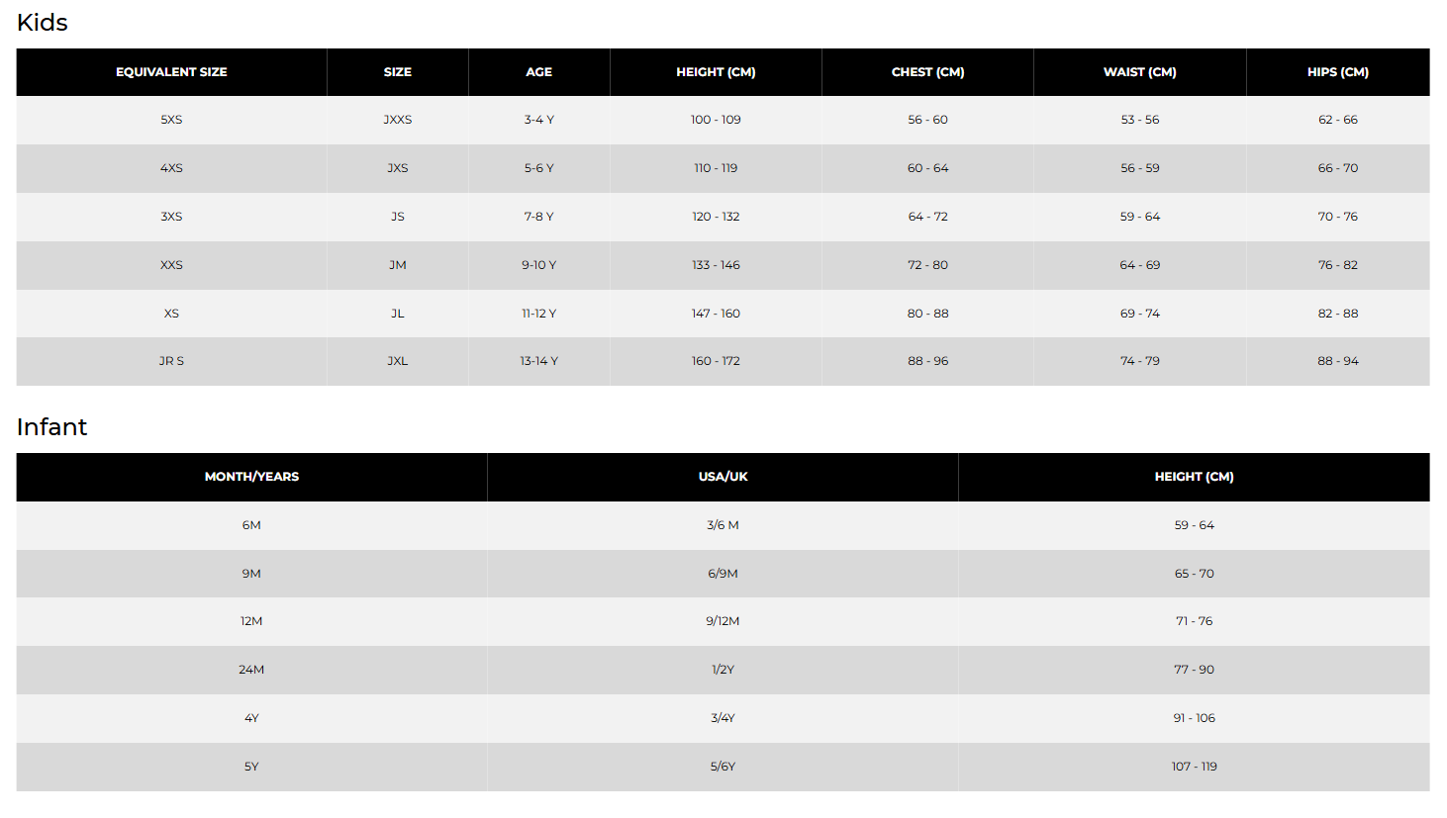The width and height of the screenshot is (1447, 818).
Task: Click the 5/6Y USA/UK cell
Action: click(723, 767)
